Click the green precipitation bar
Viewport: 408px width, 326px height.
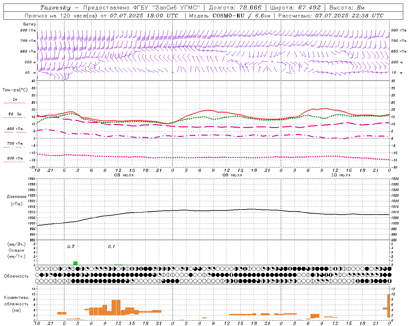[x=75, y=263]
